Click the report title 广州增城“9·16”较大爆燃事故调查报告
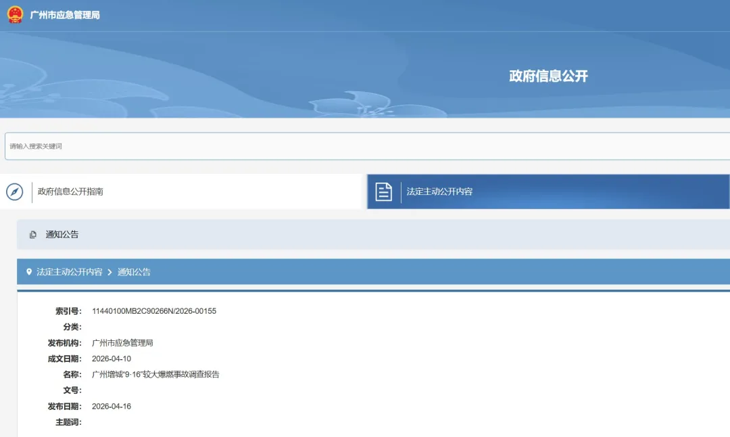This screenshot has height=437, width=730. click(155, 375)
